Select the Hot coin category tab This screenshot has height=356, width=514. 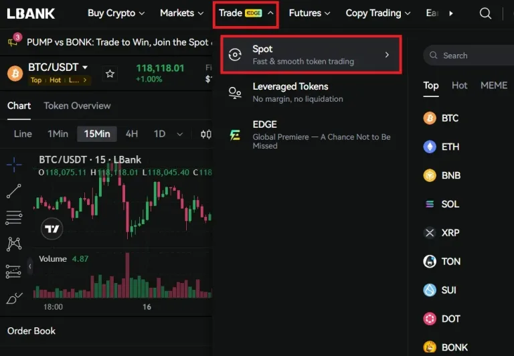tap(459, 86)
